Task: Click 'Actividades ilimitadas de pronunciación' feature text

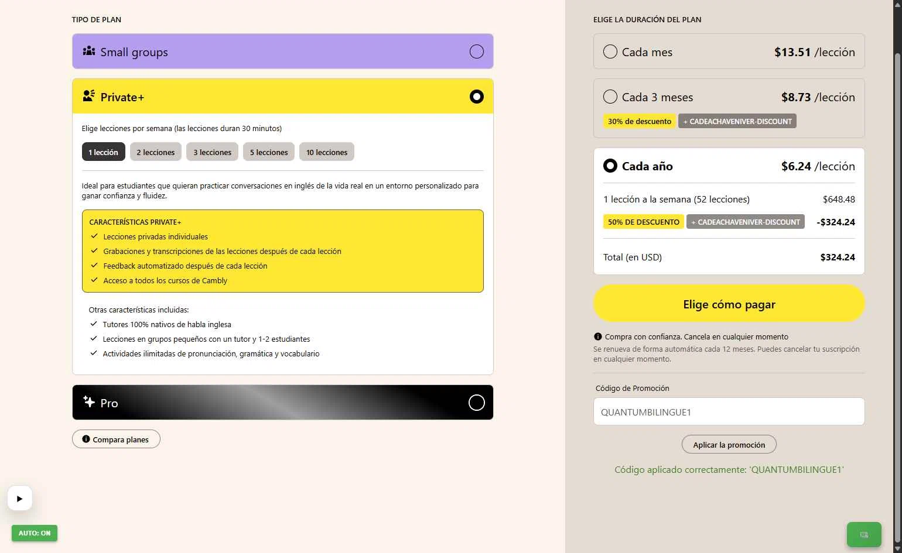Action: (211, 353)
